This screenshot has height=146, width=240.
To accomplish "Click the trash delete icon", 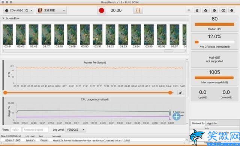I will (x=197, y=10).
